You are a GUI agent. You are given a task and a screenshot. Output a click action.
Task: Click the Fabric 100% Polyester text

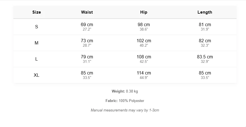pos(125,101)
